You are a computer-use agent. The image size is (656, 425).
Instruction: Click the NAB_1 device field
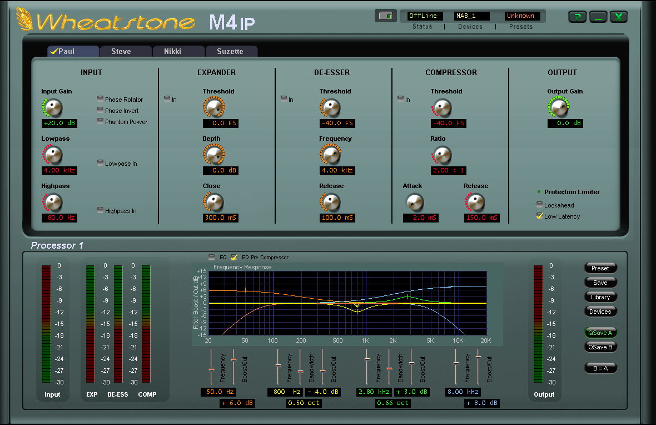tap(472, 16)
